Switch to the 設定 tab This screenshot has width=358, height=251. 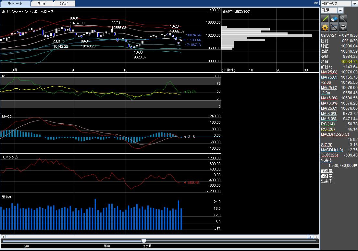(x=64, y=4)
